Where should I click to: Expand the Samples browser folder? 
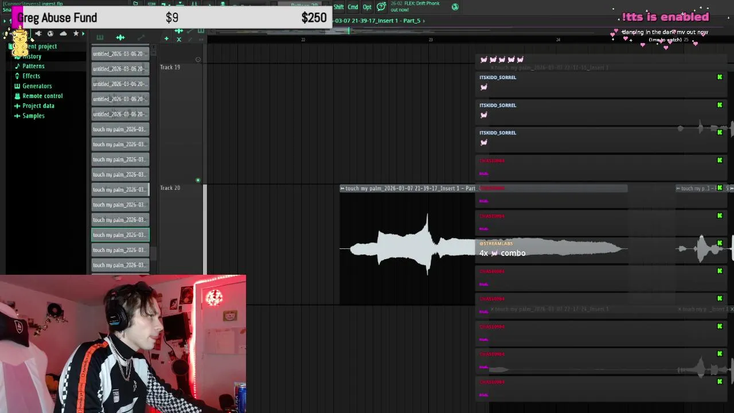[33, 116]
